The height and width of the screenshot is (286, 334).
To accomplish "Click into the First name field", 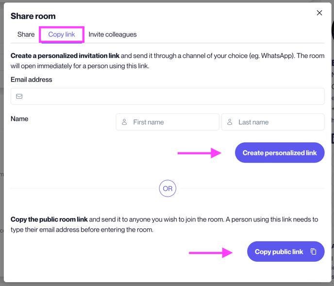I will [167, 122].
